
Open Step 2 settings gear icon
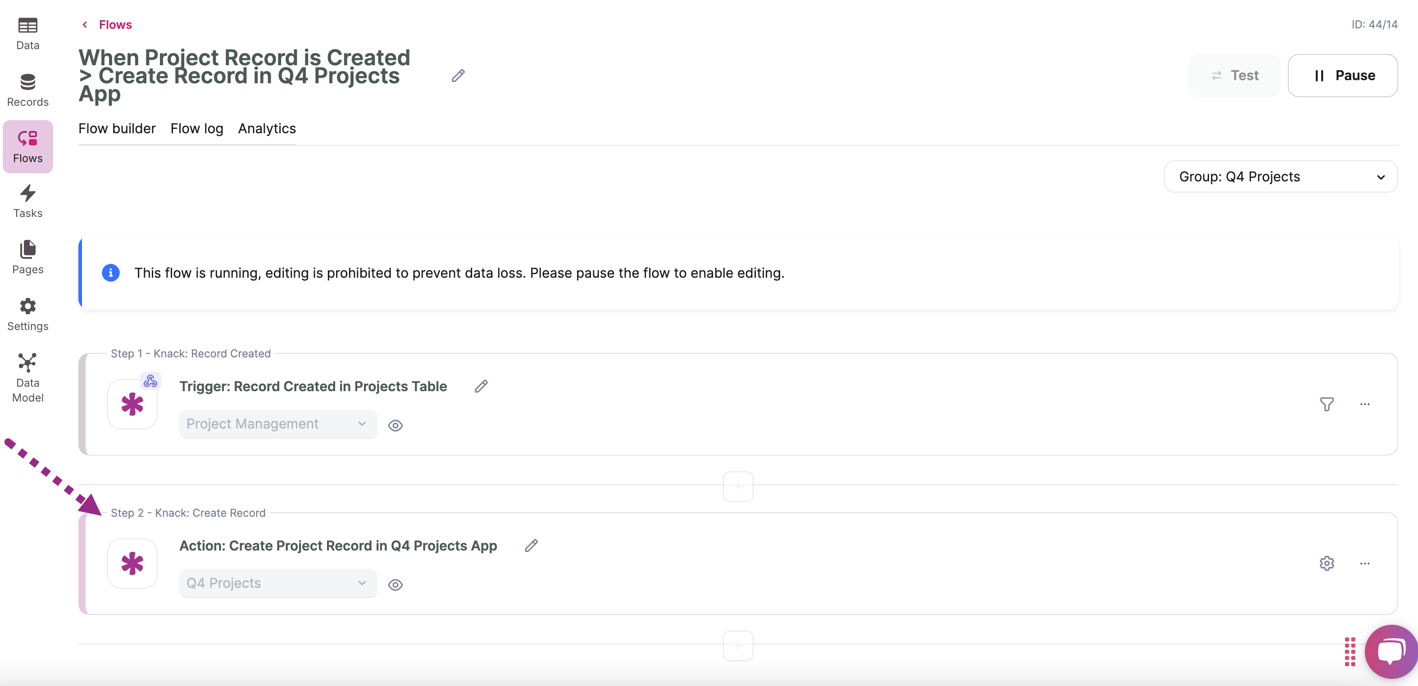click(1327, 563)
